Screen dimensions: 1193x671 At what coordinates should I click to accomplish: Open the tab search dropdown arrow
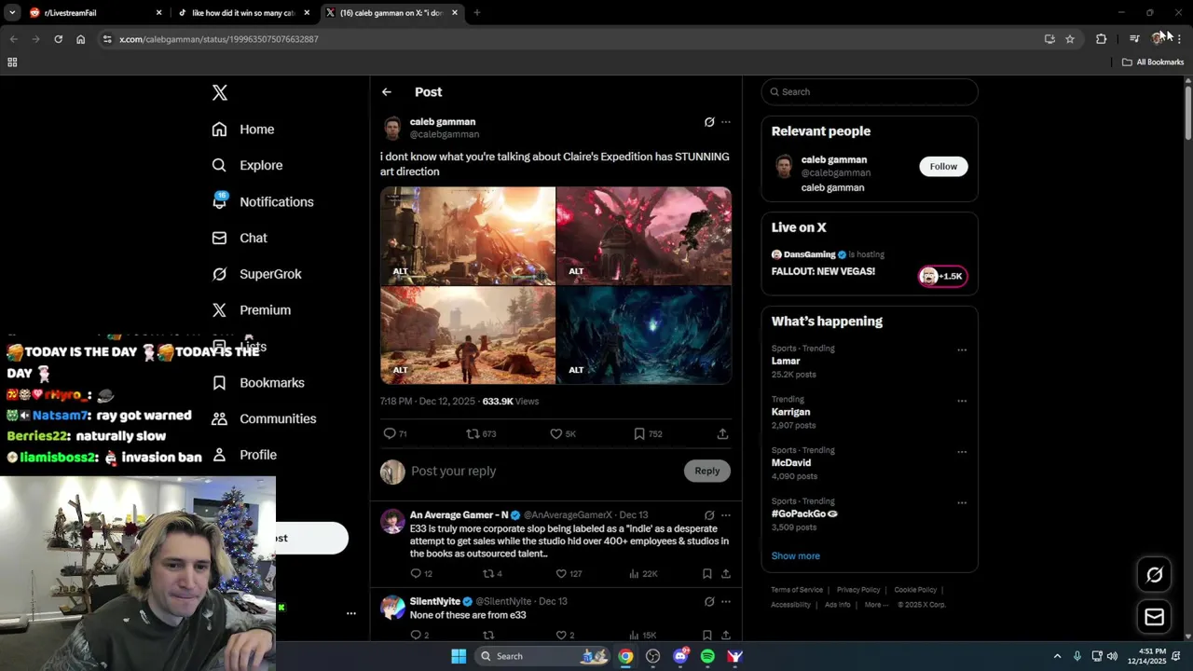[12, 13]
